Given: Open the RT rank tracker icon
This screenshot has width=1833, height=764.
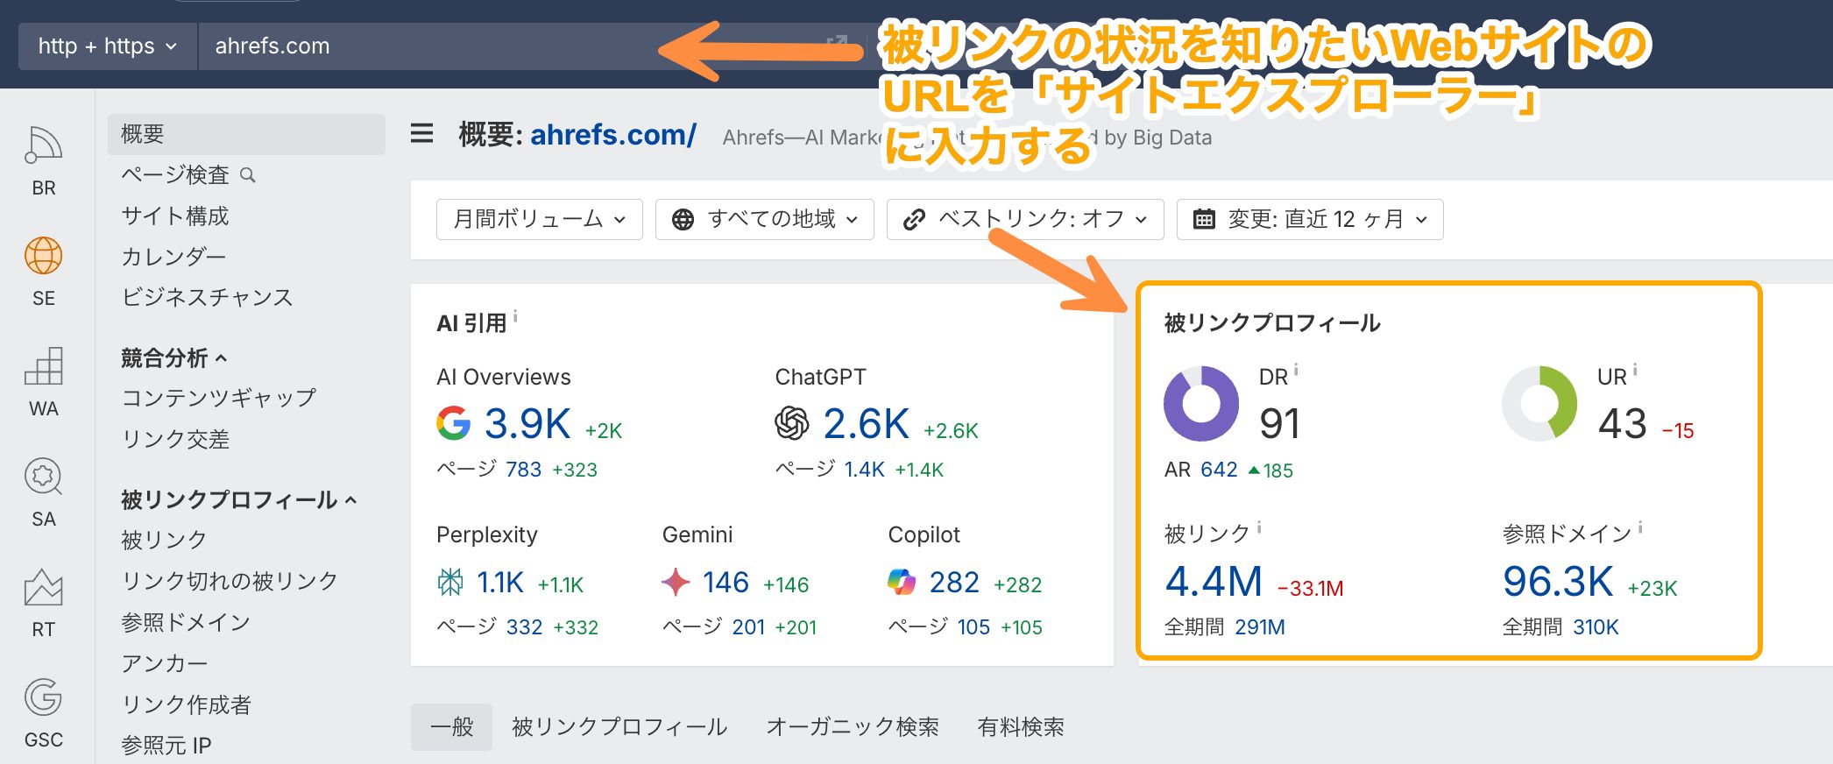Looking at the screenshot, I should click(x=43, y=588).
